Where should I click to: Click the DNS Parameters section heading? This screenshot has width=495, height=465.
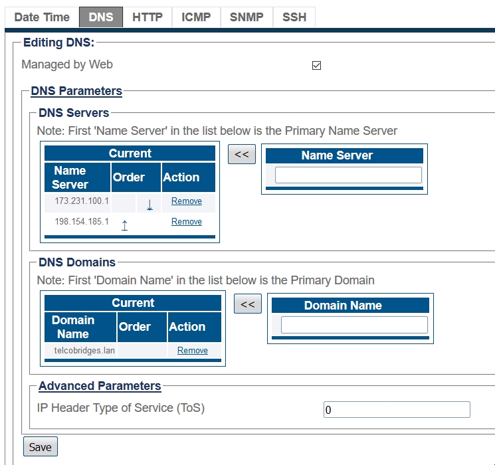click(76, 91)
